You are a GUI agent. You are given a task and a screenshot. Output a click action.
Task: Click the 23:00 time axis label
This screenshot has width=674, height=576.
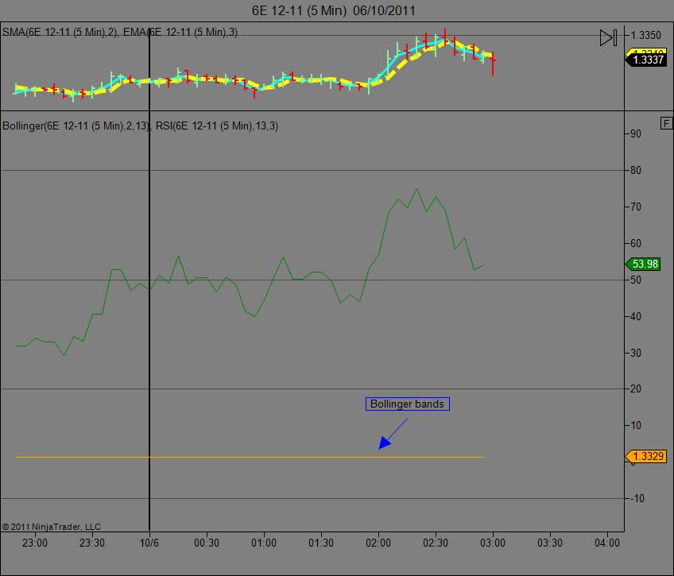tap(35, 543)
